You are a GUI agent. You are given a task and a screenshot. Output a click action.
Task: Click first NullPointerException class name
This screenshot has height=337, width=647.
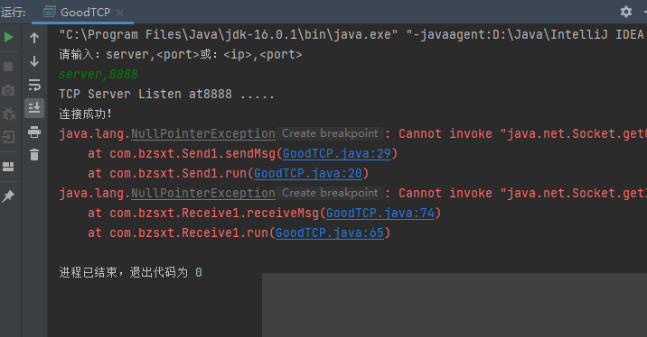tap(203, 133)
